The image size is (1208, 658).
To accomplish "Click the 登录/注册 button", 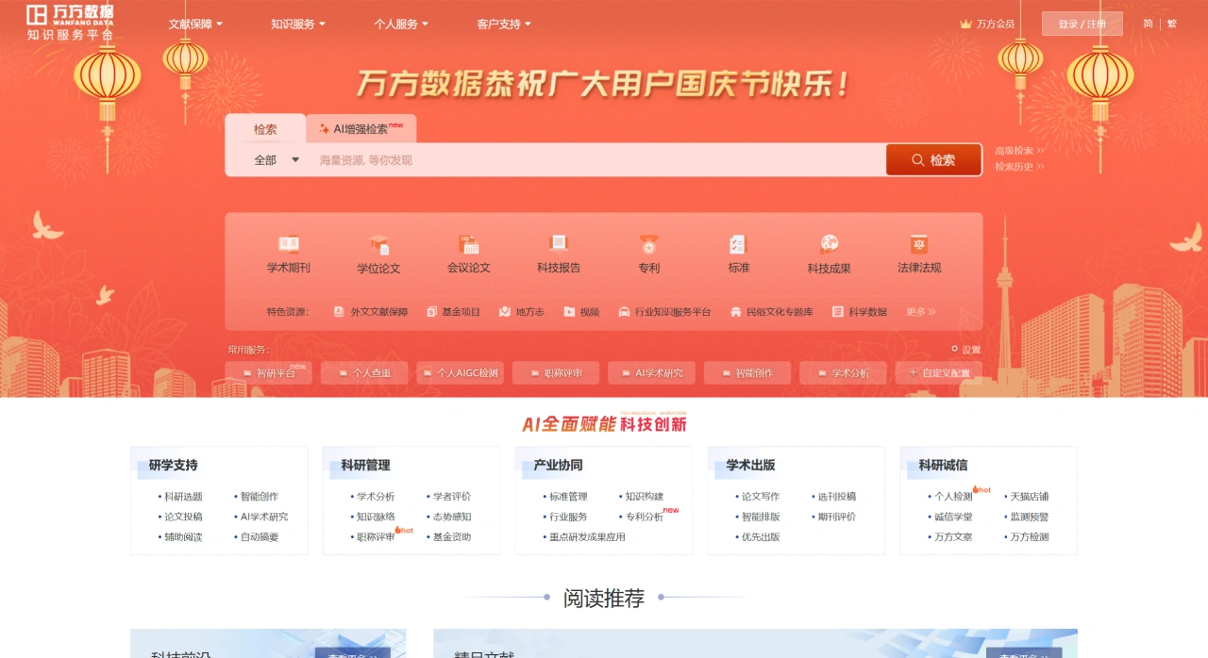I will tap(1082, 23).
